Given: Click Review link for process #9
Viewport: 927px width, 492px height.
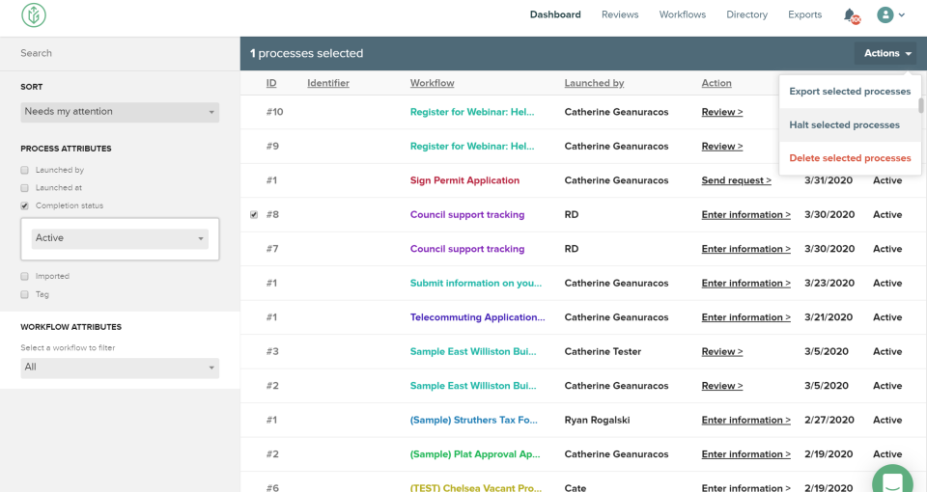Looking at the screenshot, I should coord(722,147).
